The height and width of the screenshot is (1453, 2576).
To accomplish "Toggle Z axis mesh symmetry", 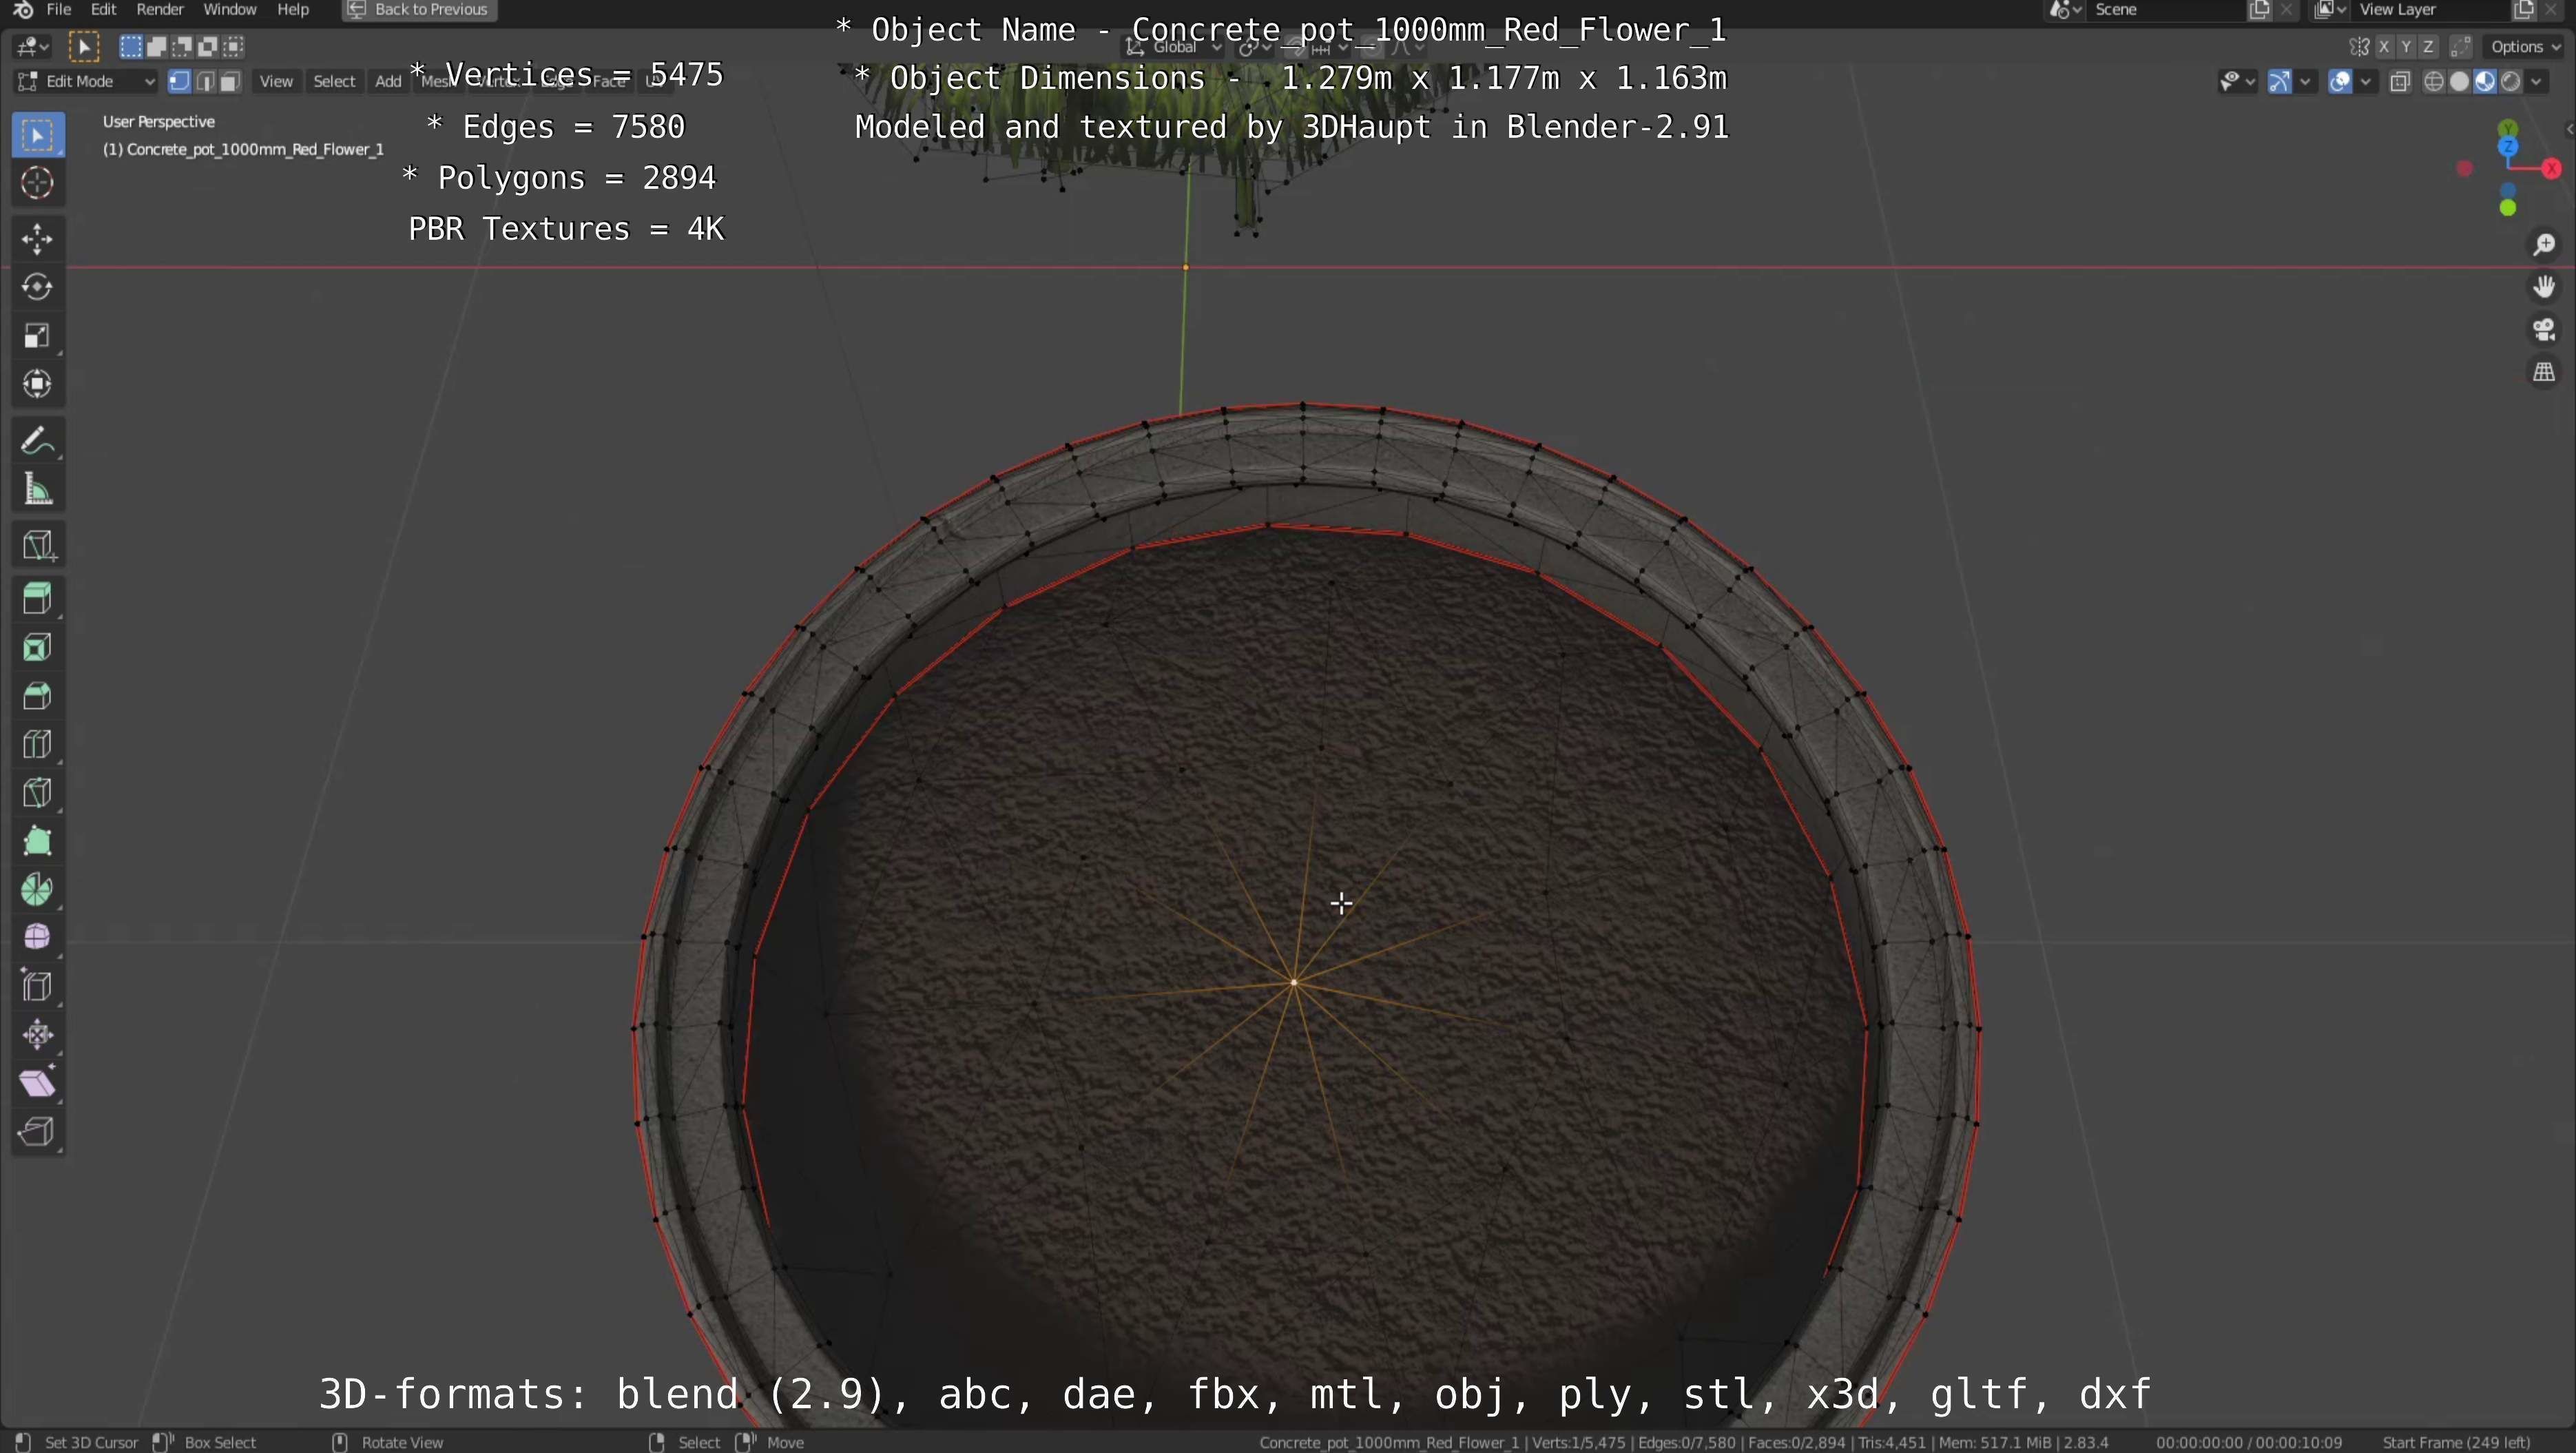I will pos(2429,47).
